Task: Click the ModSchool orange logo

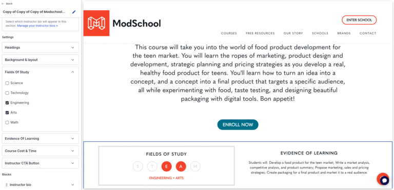Action: point(96,23)
